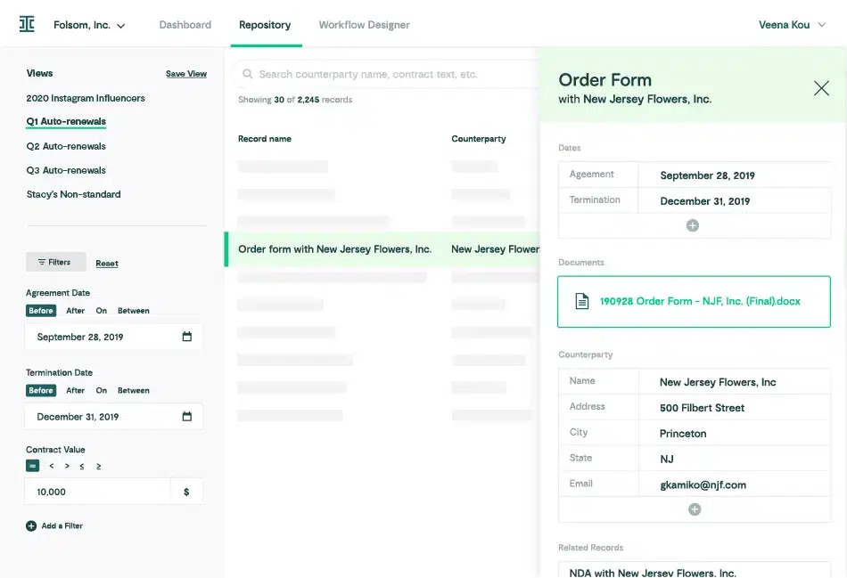Close the Order Form detail panel
Image resolution: width=847 pixels, height=578 pixels.
click(821, 88)
